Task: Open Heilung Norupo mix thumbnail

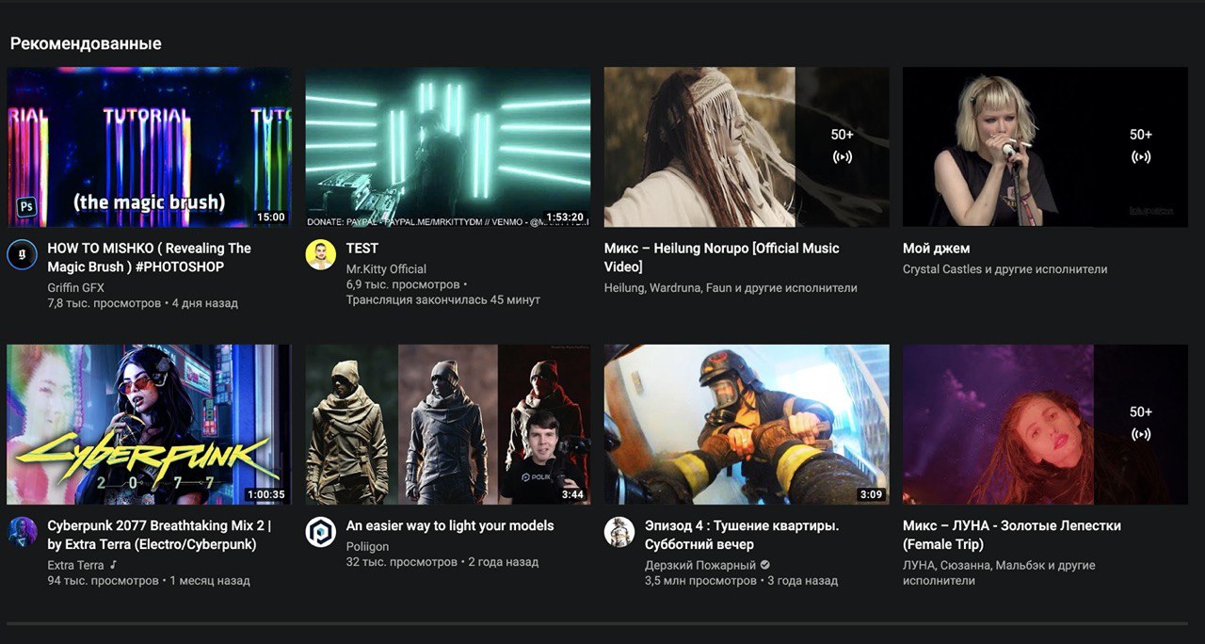Action: (x=746, y=147)
